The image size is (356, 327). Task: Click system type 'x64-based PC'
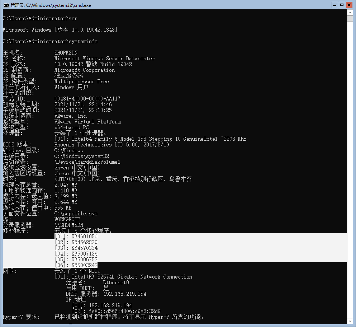click(71, 127)
